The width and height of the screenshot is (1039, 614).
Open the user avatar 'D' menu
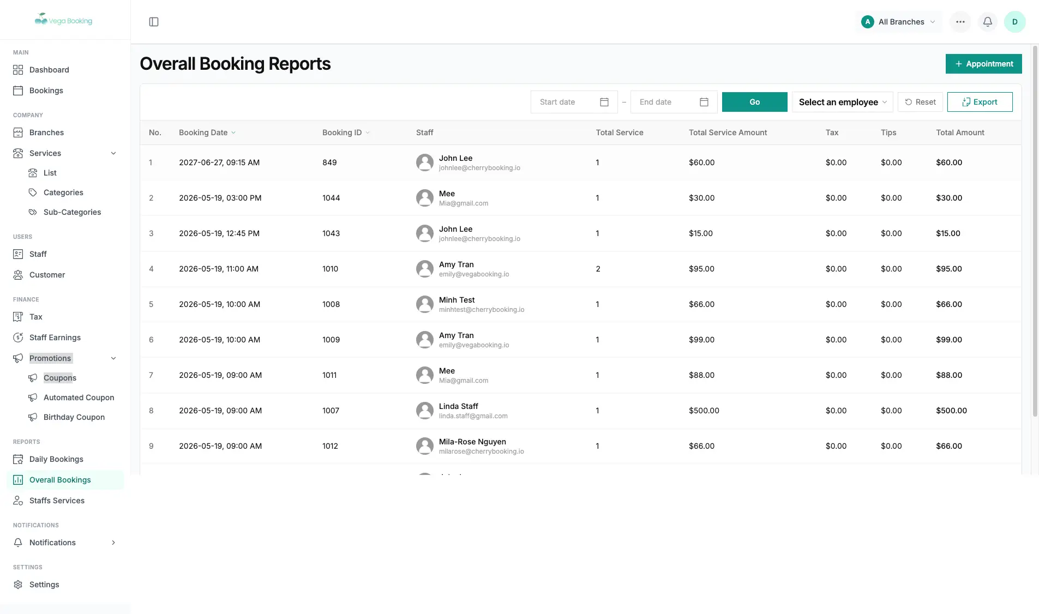[x=1015, y=22]
